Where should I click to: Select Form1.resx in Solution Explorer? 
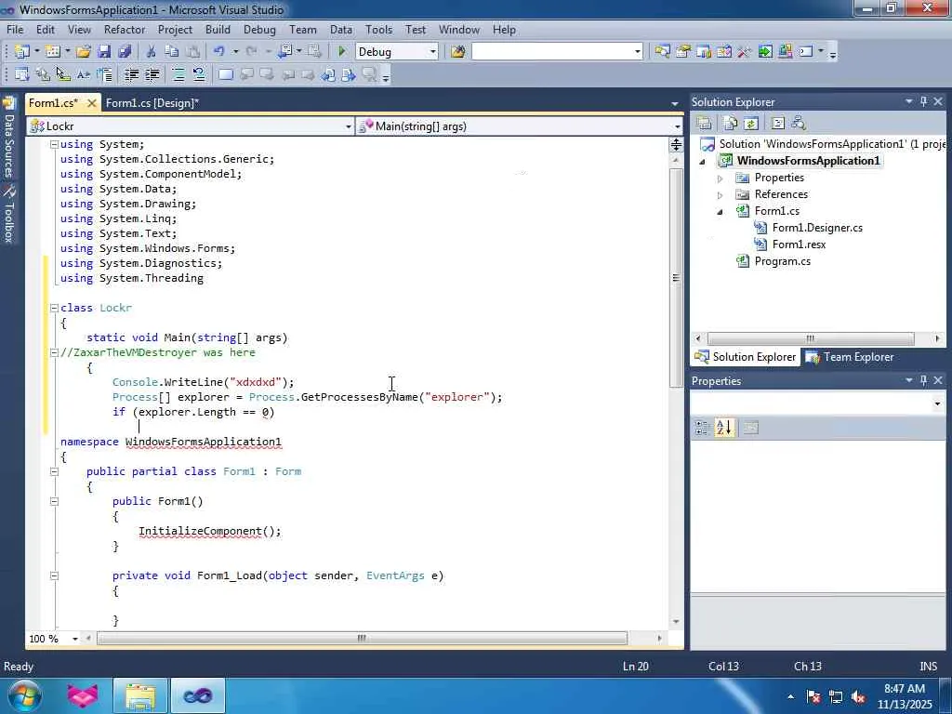pyautogui.click(x=799, y=245)
